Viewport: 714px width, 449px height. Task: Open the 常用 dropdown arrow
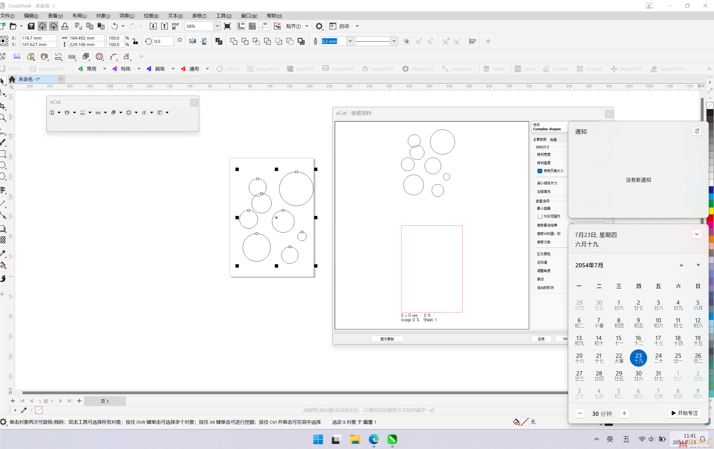[104, 69]
